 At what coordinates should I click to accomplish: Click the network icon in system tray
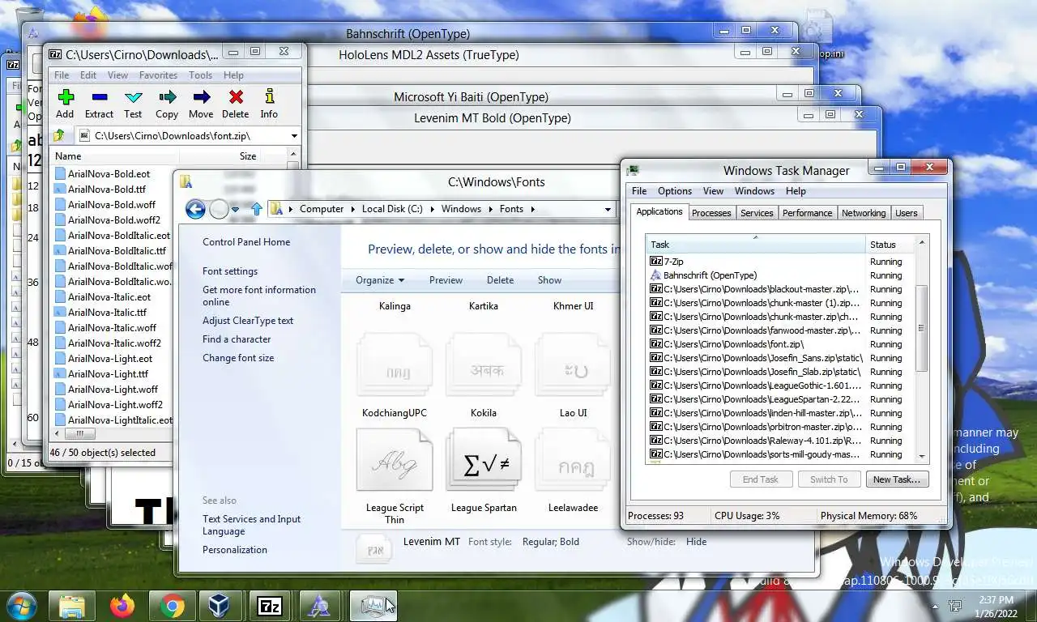[x=956, y=606]
